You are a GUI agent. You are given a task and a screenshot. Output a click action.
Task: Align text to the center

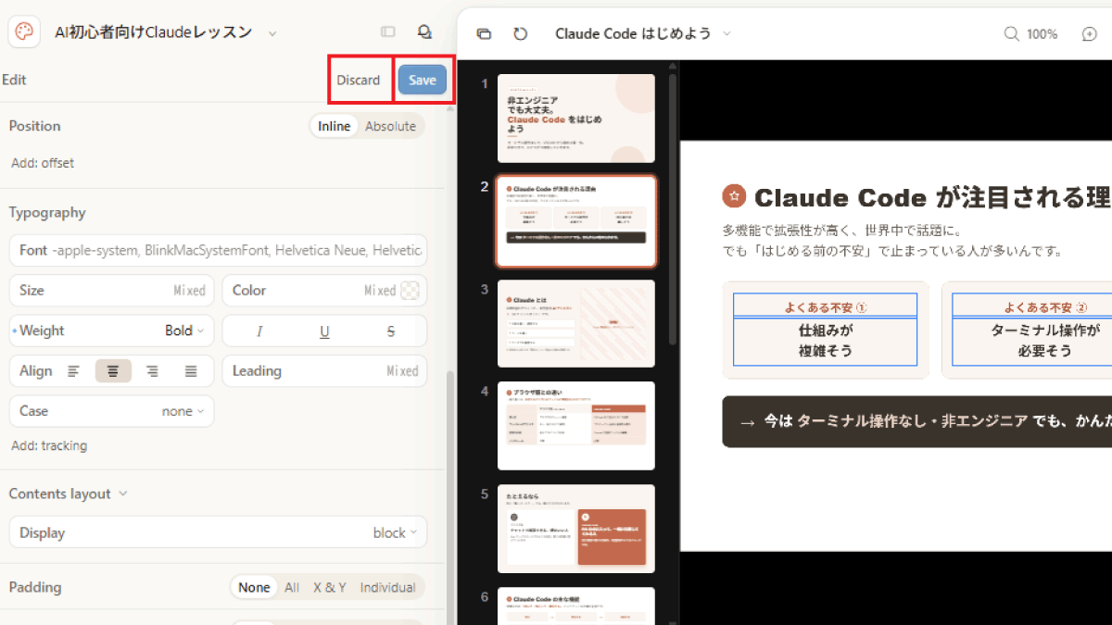pyautogui.click(x=113, y=371)
